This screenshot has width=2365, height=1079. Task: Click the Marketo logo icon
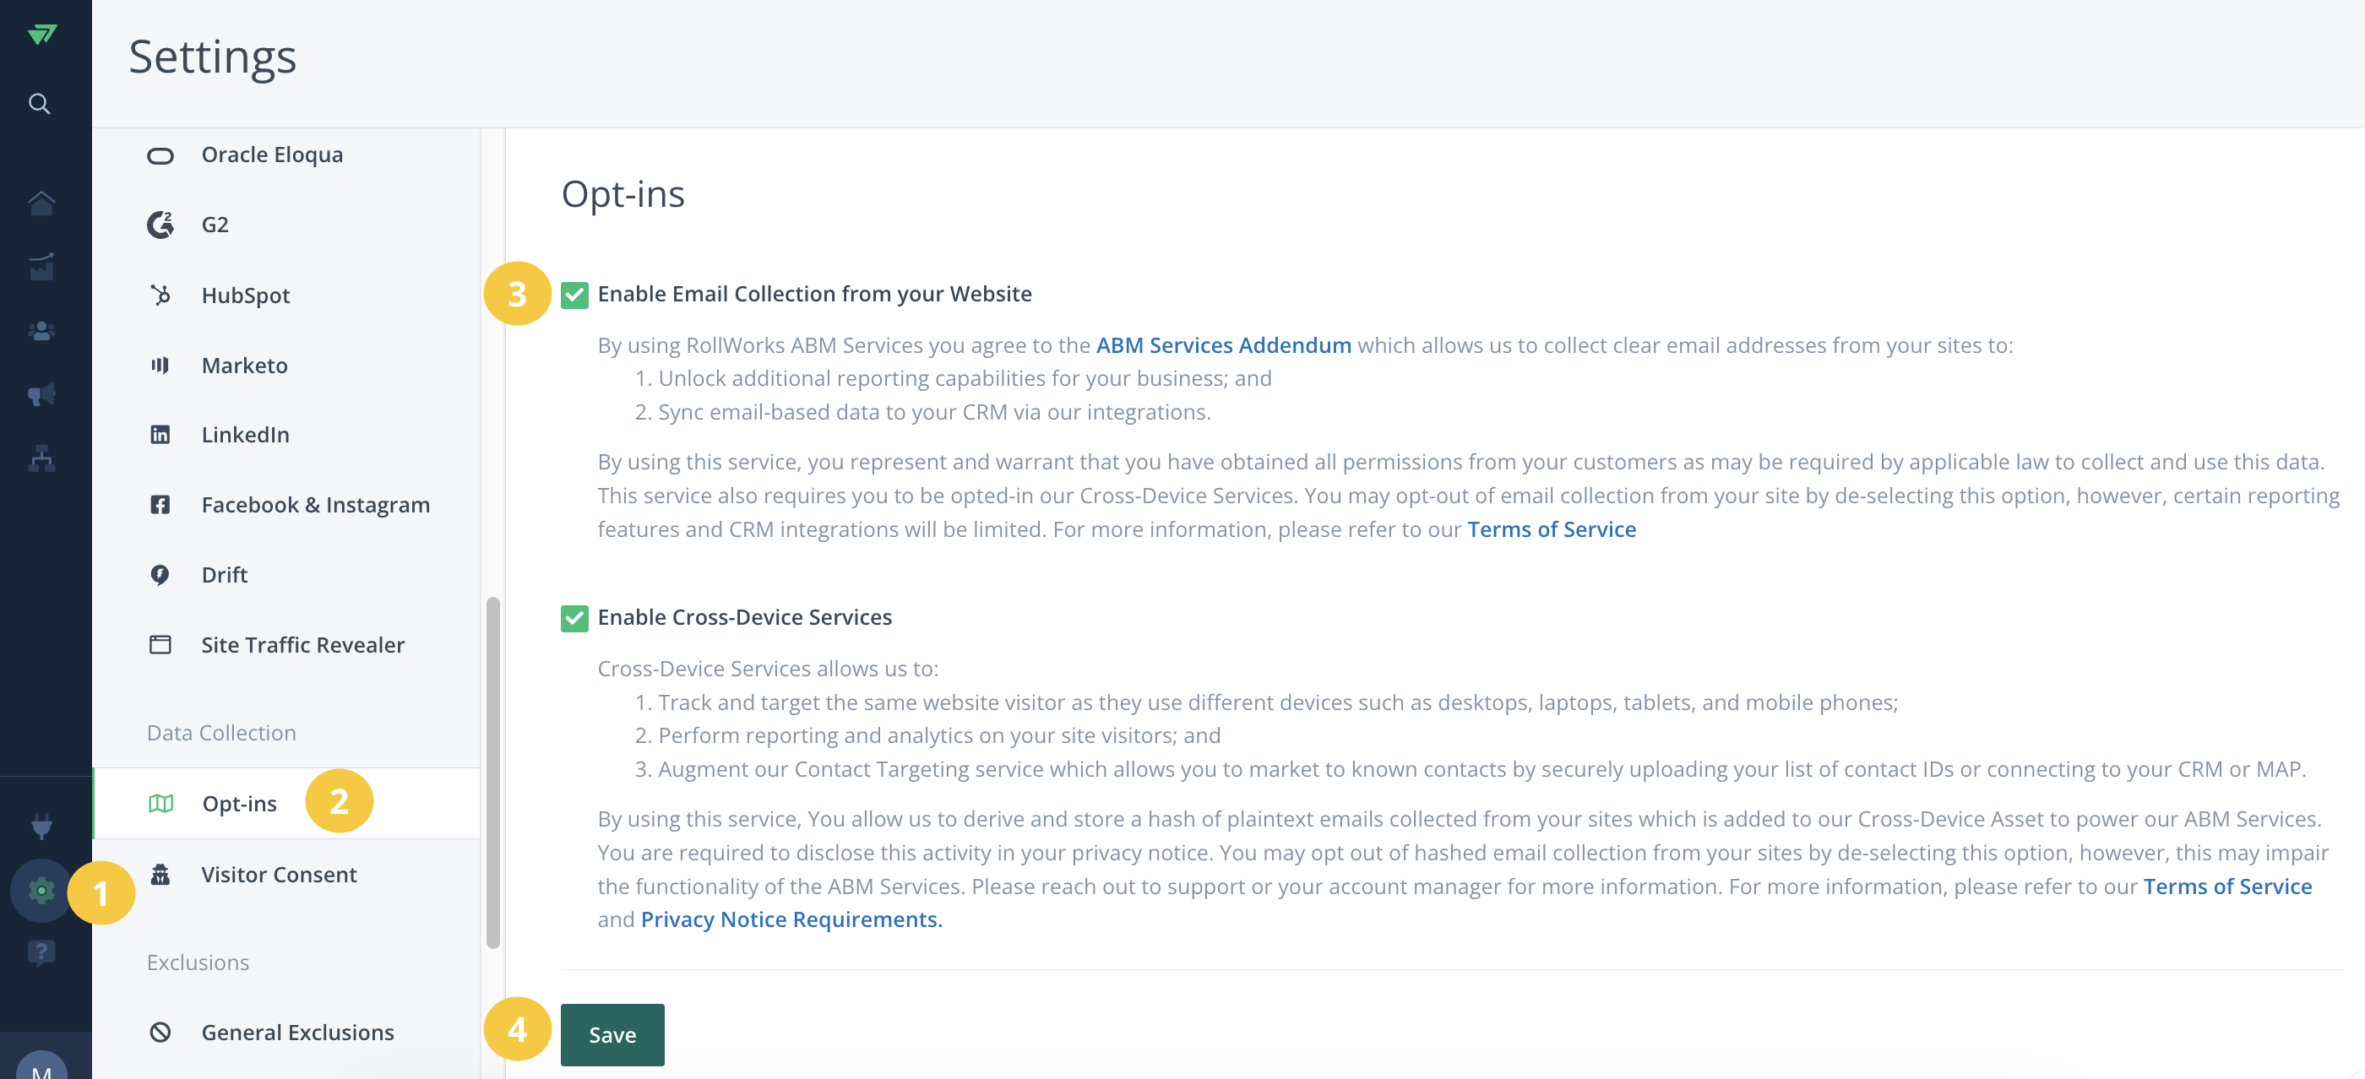[160, 366]
